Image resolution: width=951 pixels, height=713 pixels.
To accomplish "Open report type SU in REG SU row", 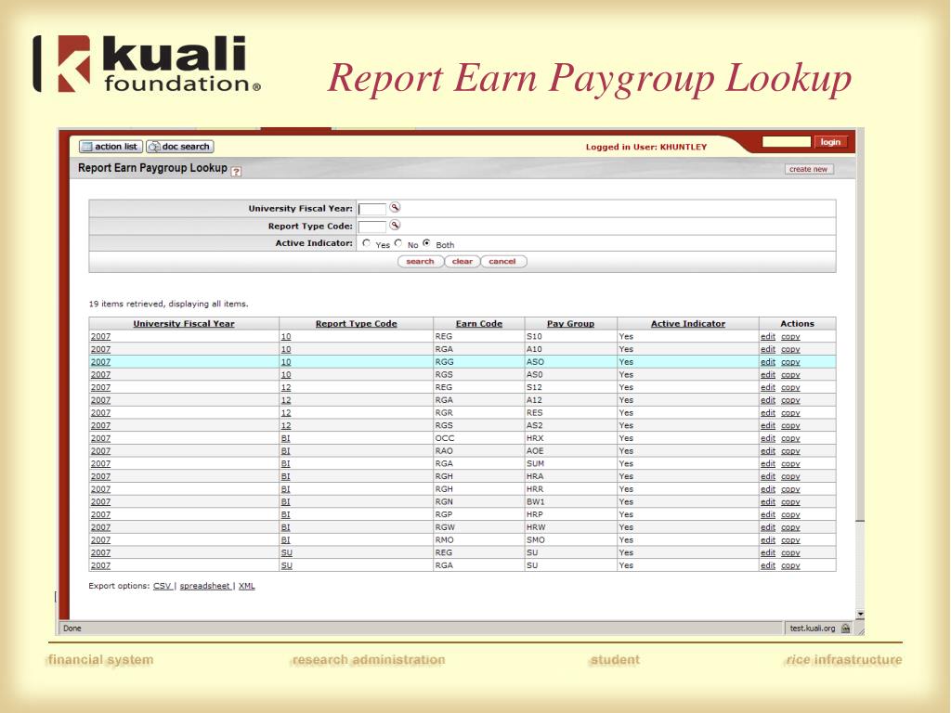I will (286, 553).
